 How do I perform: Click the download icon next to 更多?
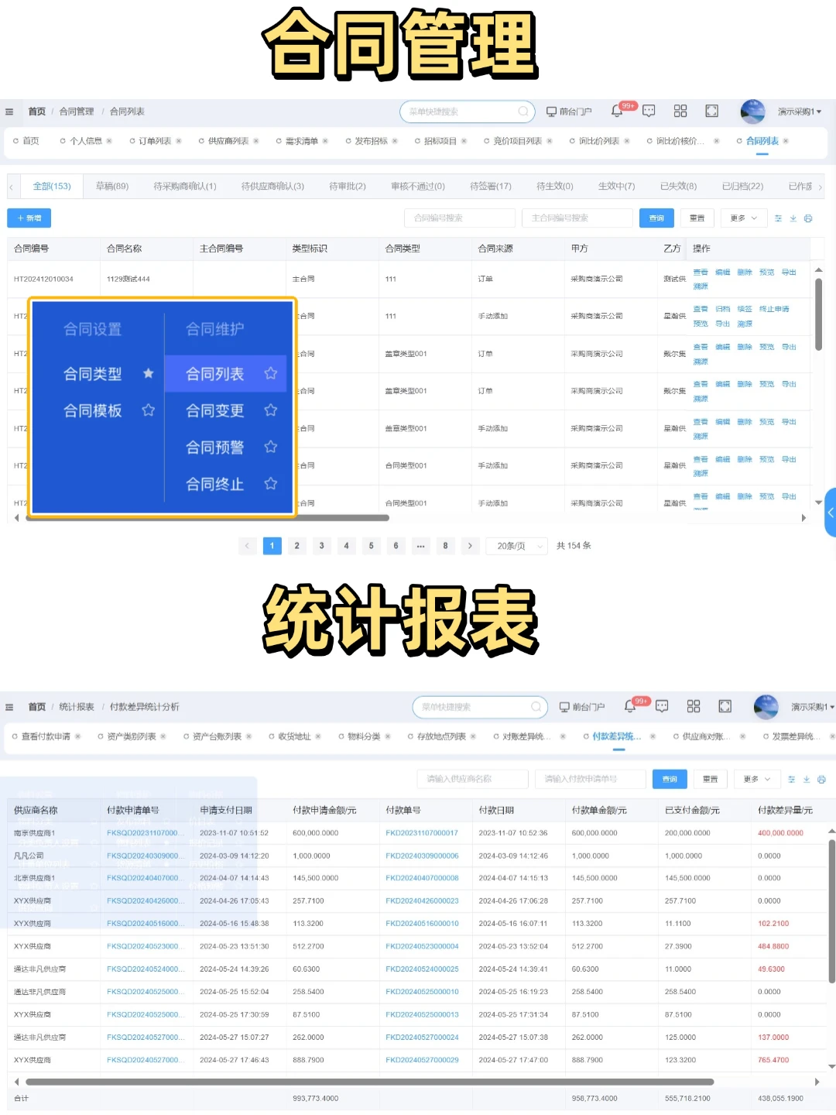click(x=793, y=218)
